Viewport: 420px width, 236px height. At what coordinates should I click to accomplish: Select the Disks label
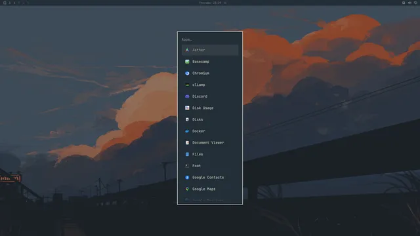(x=198, y=119)
